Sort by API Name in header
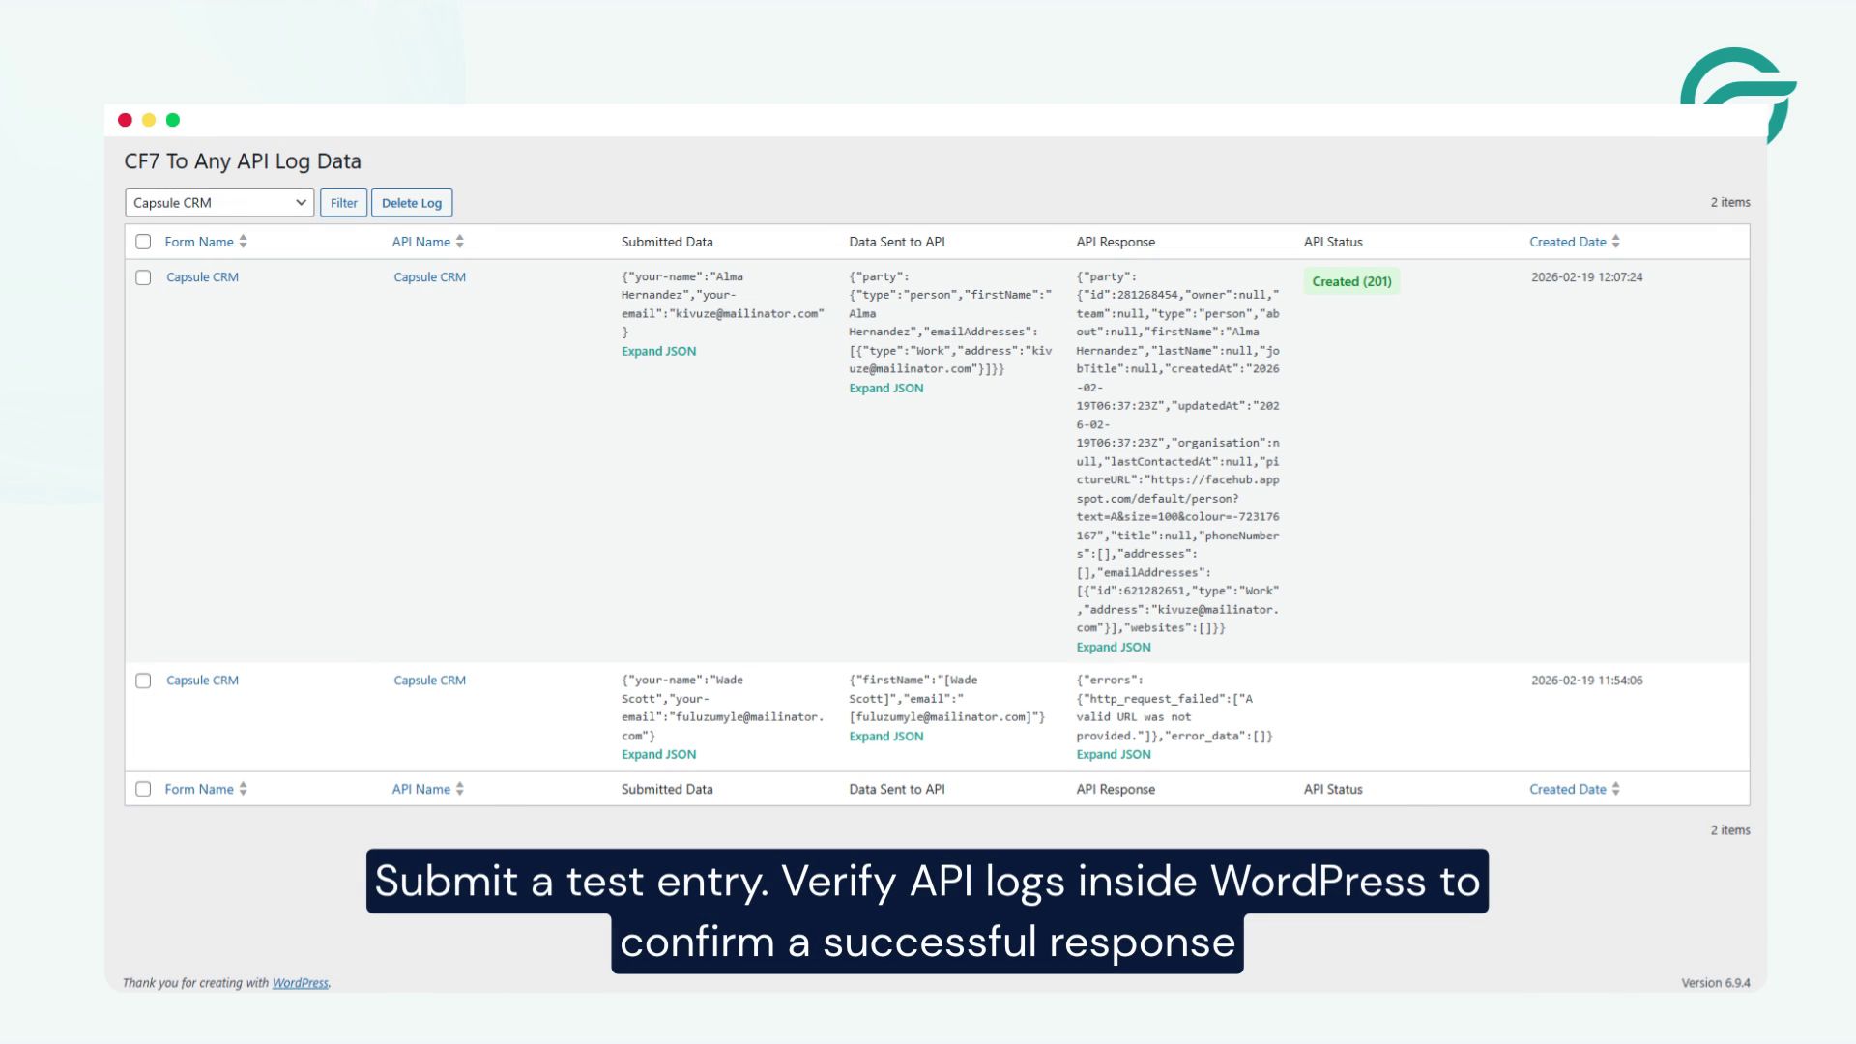This screenshot has width=1856, height=1044. coord(421,242)
